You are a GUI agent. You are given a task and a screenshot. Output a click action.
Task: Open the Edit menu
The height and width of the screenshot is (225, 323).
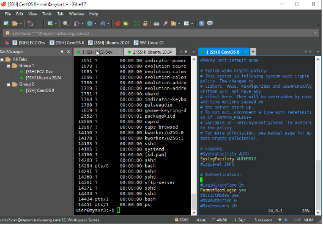(20, 14)
